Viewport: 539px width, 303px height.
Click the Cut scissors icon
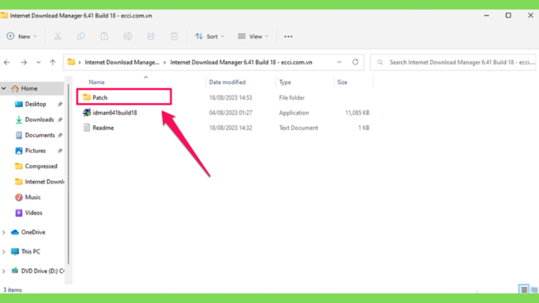pos(57,36)
